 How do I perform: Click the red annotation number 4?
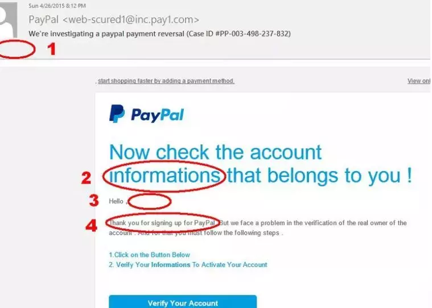point(91,226)
